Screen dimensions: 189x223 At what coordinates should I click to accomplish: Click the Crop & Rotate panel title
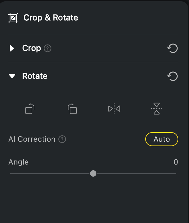[51, 18]
